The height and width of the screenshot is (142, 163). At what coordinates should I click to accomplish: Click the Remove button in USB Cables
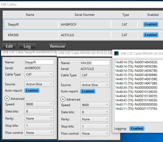(58, 46)
